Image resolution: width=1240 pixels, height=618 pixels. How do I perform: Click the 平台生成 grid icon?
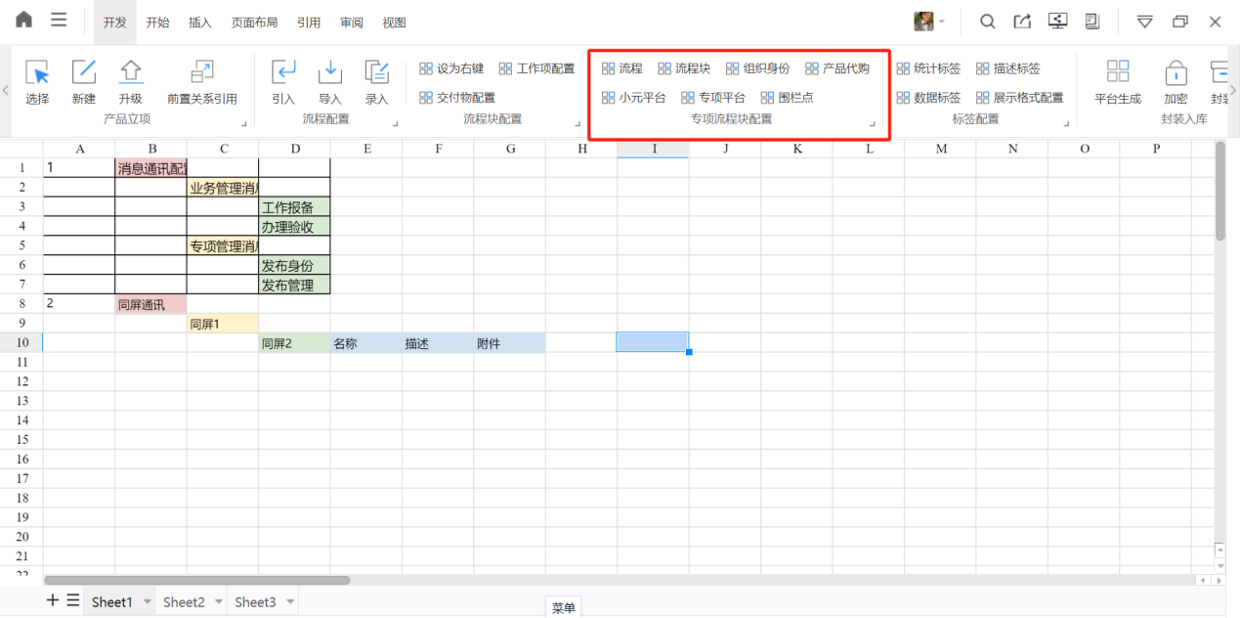click(1117, 73)
